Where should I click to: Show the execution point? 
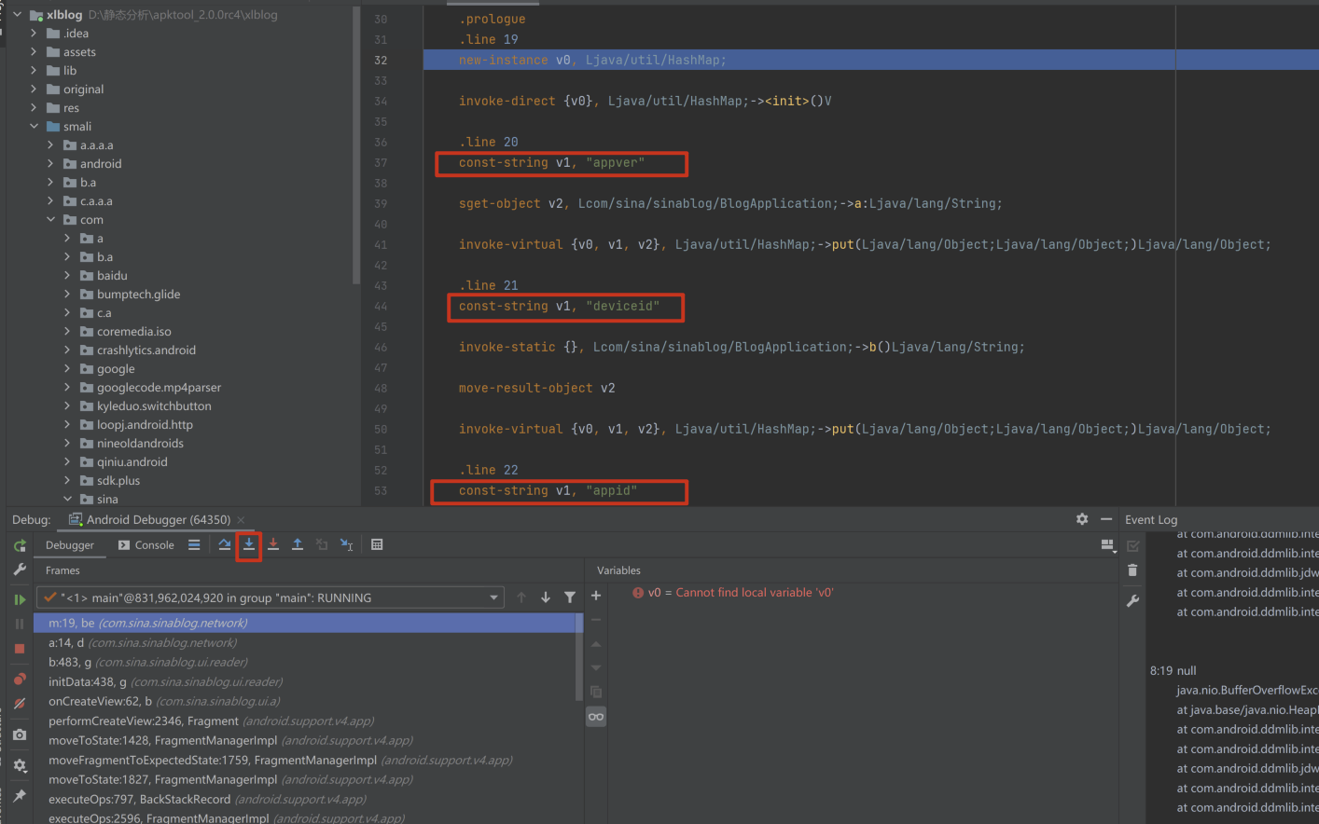[194, 544]
